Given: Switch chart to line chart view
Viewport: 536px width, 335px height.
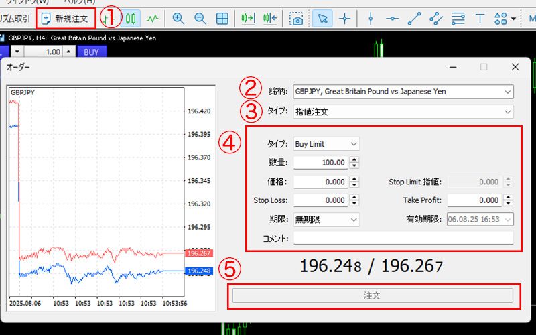Looking at the screenshot, I should point(152,19).
